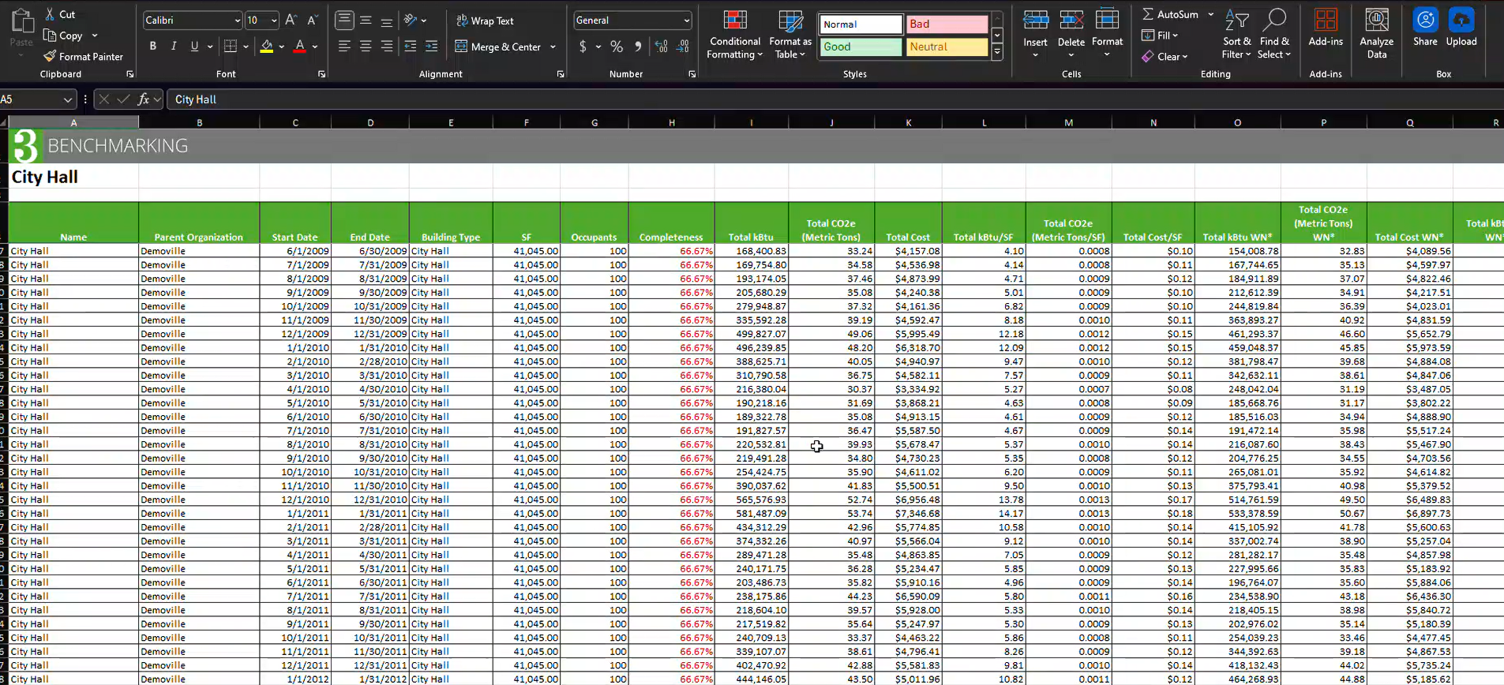Click Merge & Center button
The image size is (1504, 685).
point(498,47)
